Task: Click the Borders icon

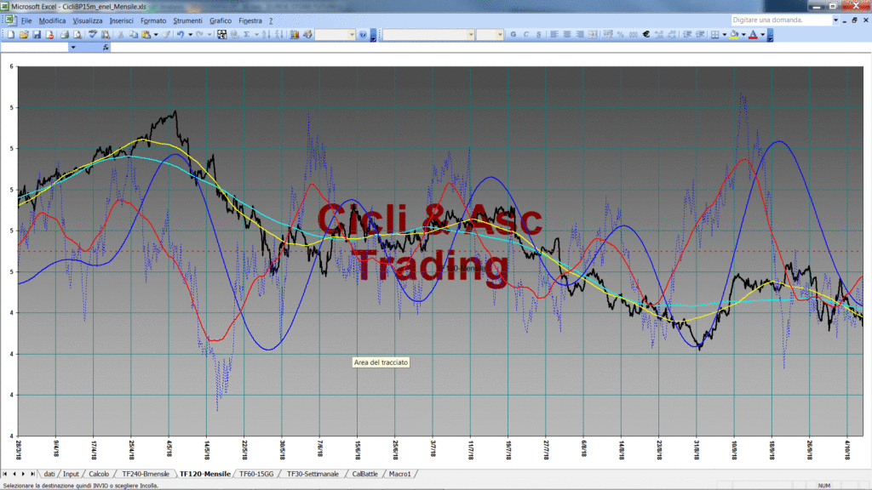Action: (x=715, y=34)
